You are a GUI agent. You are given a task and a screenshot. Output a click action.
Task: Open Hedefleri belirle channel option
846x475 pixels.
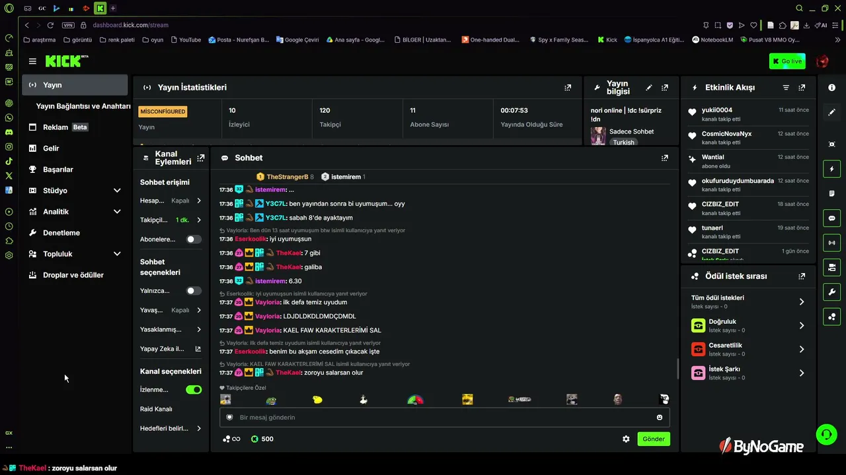[171, 428]
